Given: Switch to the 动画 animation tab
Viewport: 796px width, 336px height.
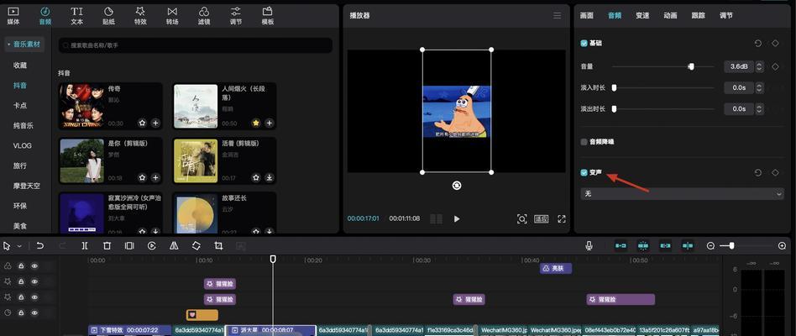Looking at the screenshot, I should (671, 16).
